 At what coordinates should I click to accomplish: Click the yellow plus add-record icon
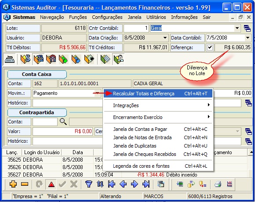[13, 184]
